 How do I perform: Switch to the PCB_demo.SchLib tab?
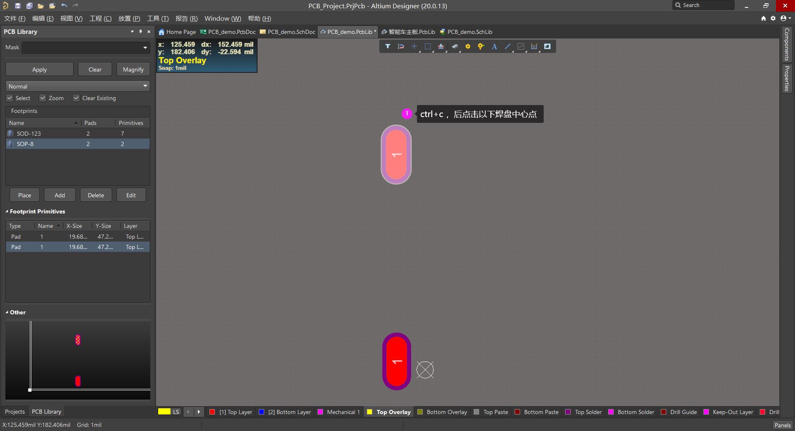(466, 32)
